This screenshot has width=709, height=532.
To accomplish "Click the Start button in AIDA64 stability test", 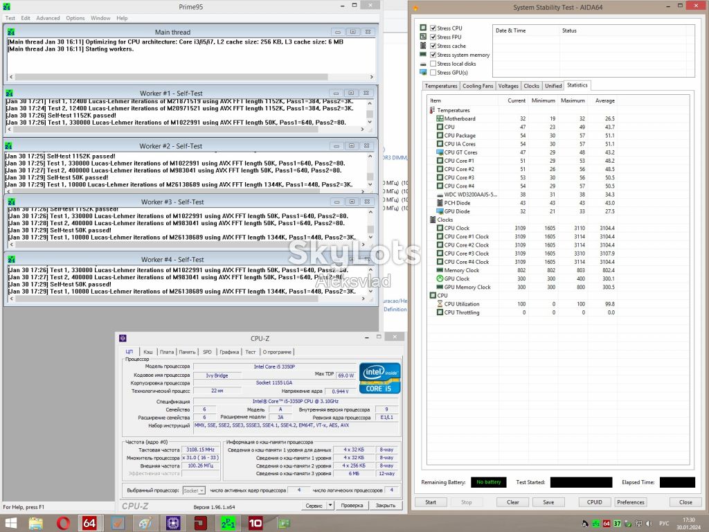I will [x=431, y=502].
